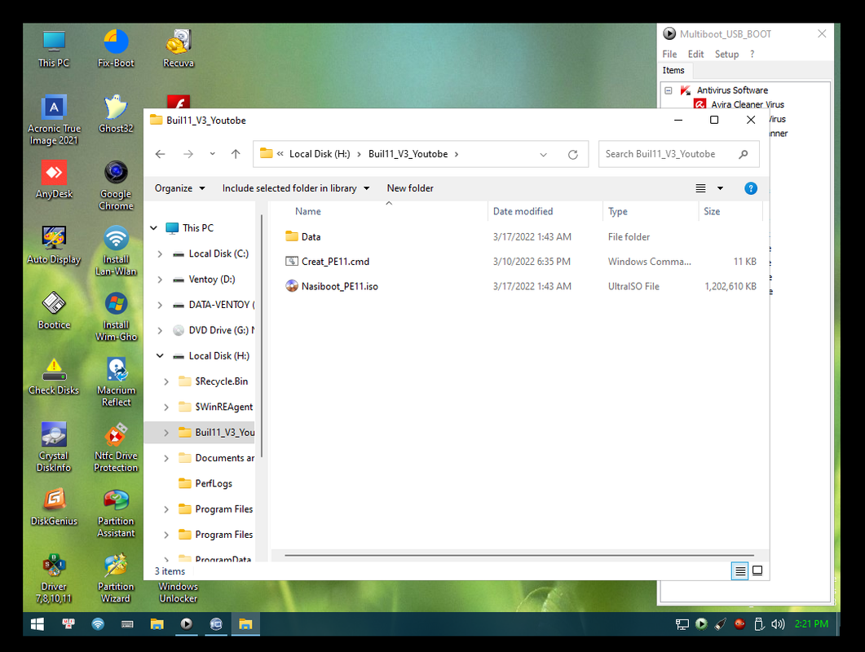Viewport: 865px width, 652px height.
Task: Launch Install Lan-Wlan desktop icon
Action: coord(116,251)
